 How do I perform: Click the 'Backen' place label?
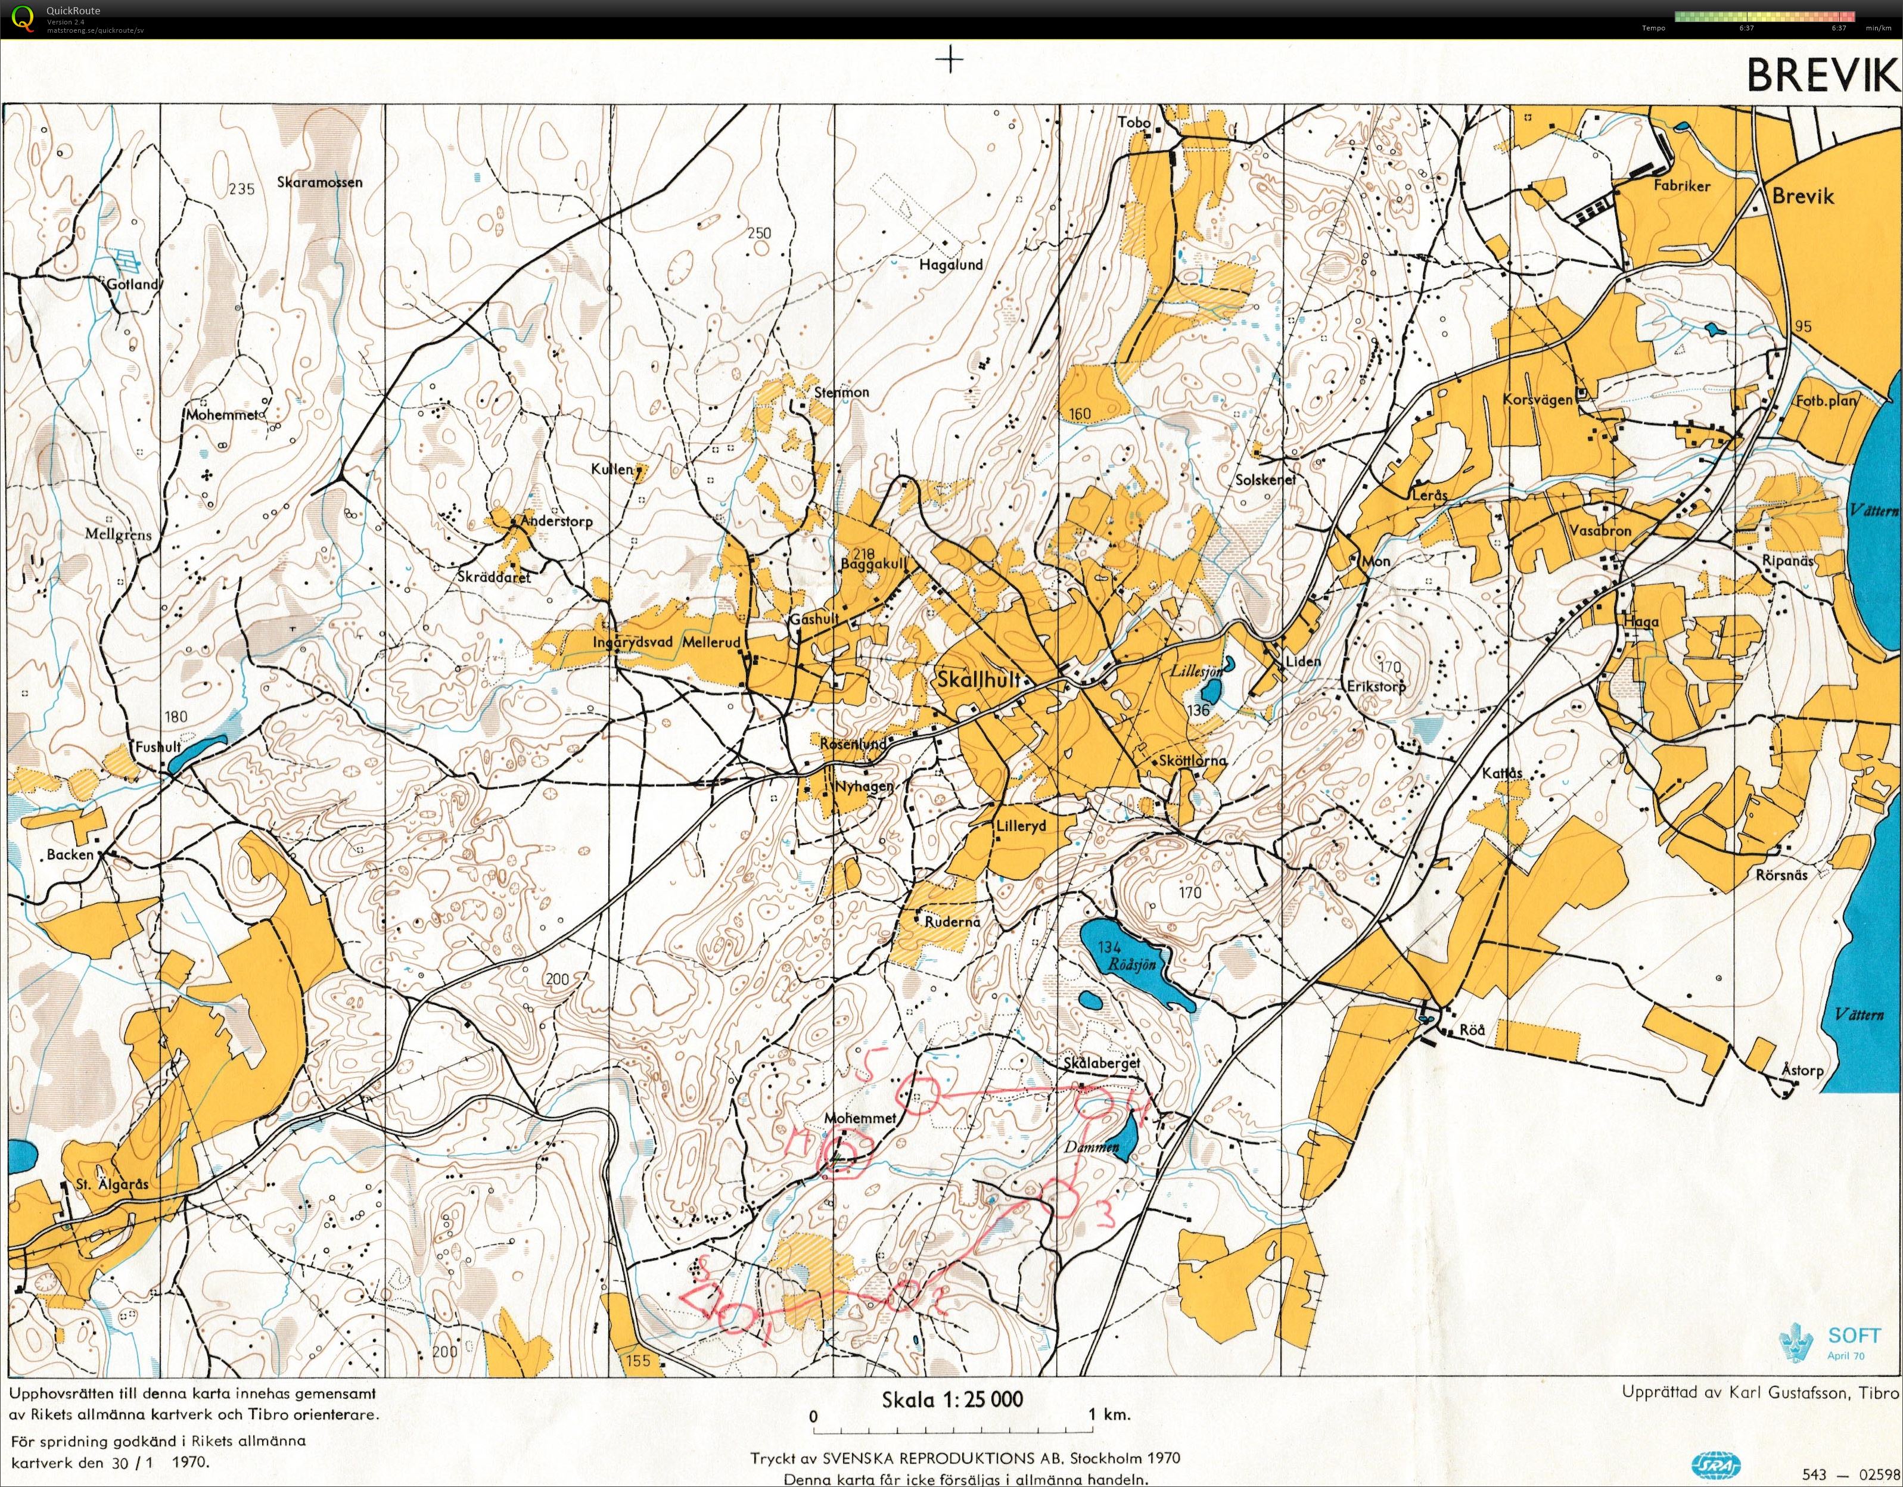click(x=70, y=854)
